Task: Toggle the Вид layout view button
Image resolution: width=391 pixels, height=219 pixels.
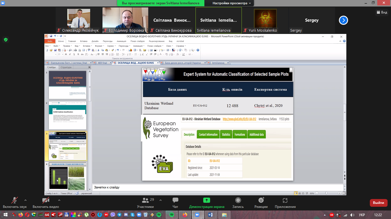Action: (x=381, y=12)
